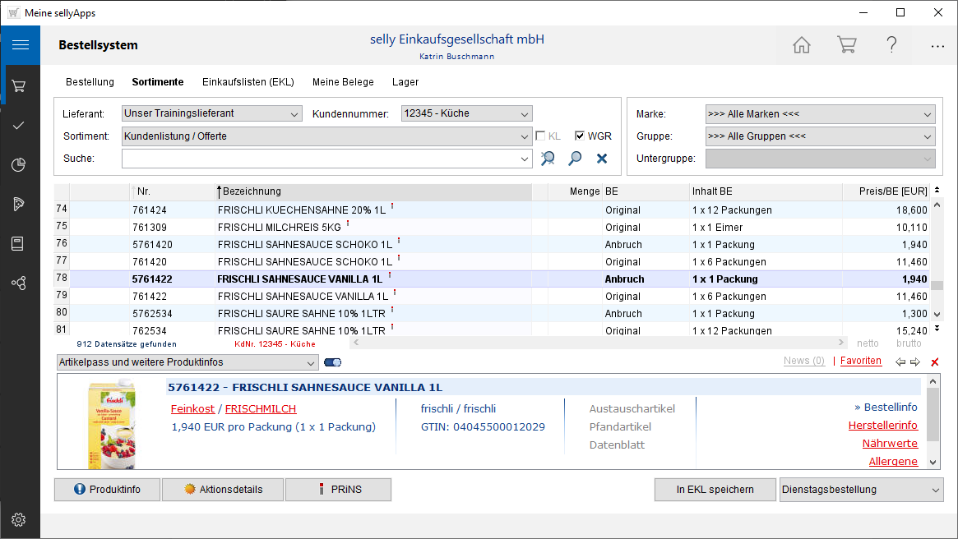Select the checkmark sidebar icon
The image size is (958, 539).
(19, 125)
